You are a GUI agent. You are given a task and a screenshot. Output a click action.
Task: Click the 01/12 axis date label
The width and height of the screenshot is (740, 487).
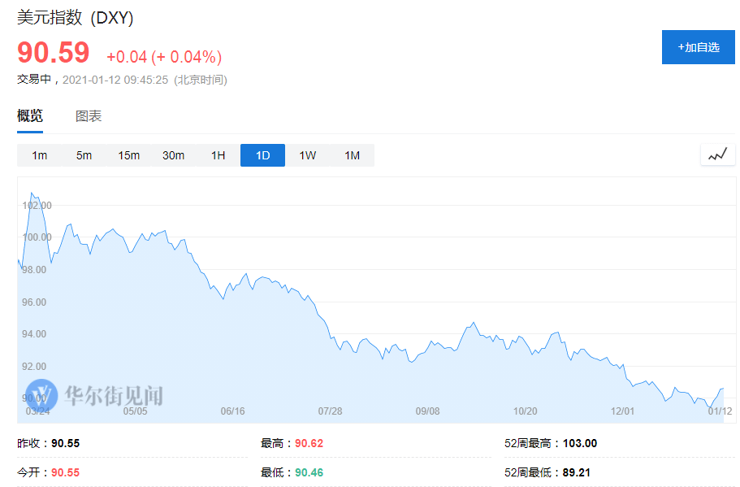pyautogui.click(x=719, y=411)
